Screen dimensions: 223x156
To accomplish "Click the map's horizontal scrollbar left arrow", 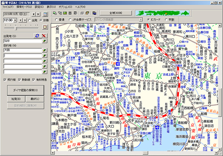I will [53, 153].
